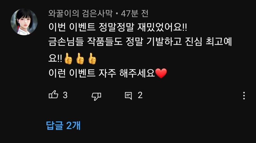
Task: Open the commenter's profile picture
Action: (x=24, y=22)
